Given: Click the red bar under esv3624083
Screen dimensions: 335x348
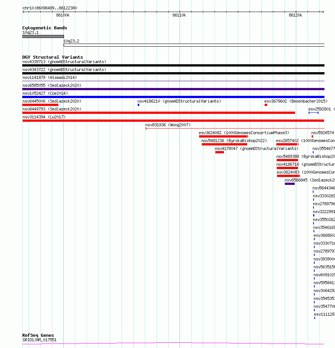Looking at the screenshot, I should (288, 176).
